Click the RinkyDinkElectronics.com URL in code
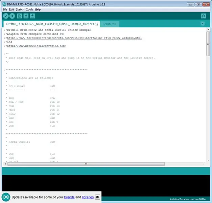212x203 pixels. point(37,46)
